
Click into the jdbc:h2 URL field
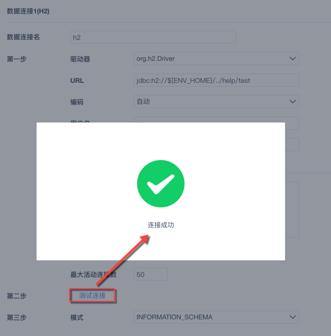point(217,80)
